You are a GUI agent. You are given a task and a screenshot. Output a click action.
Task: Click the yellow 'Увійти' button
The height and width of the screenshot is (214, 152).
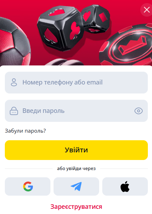76,150
